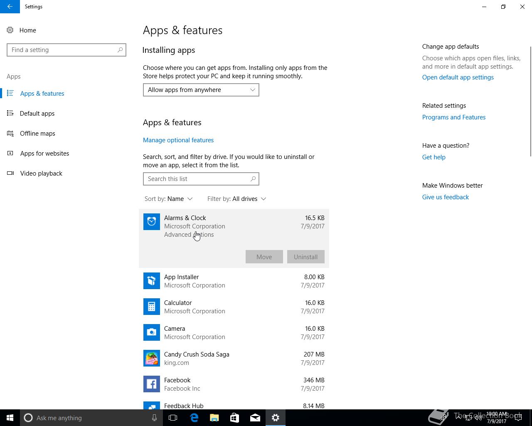Open the Store from the taskbar
Image resolution: width=532 pixels, height=426 pixels.
coord(234,418)
